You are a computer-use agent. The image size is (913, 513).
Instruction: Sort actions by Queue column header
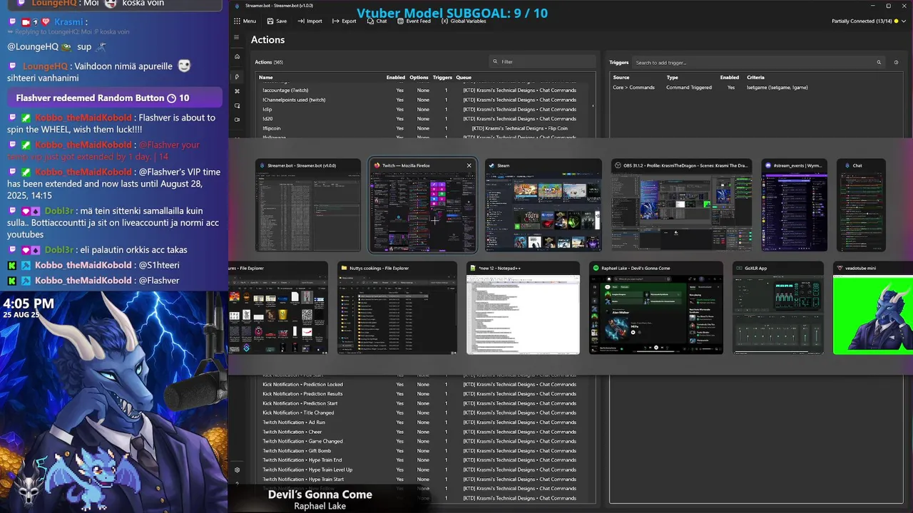pyautogui.click(x=464, y=77)
